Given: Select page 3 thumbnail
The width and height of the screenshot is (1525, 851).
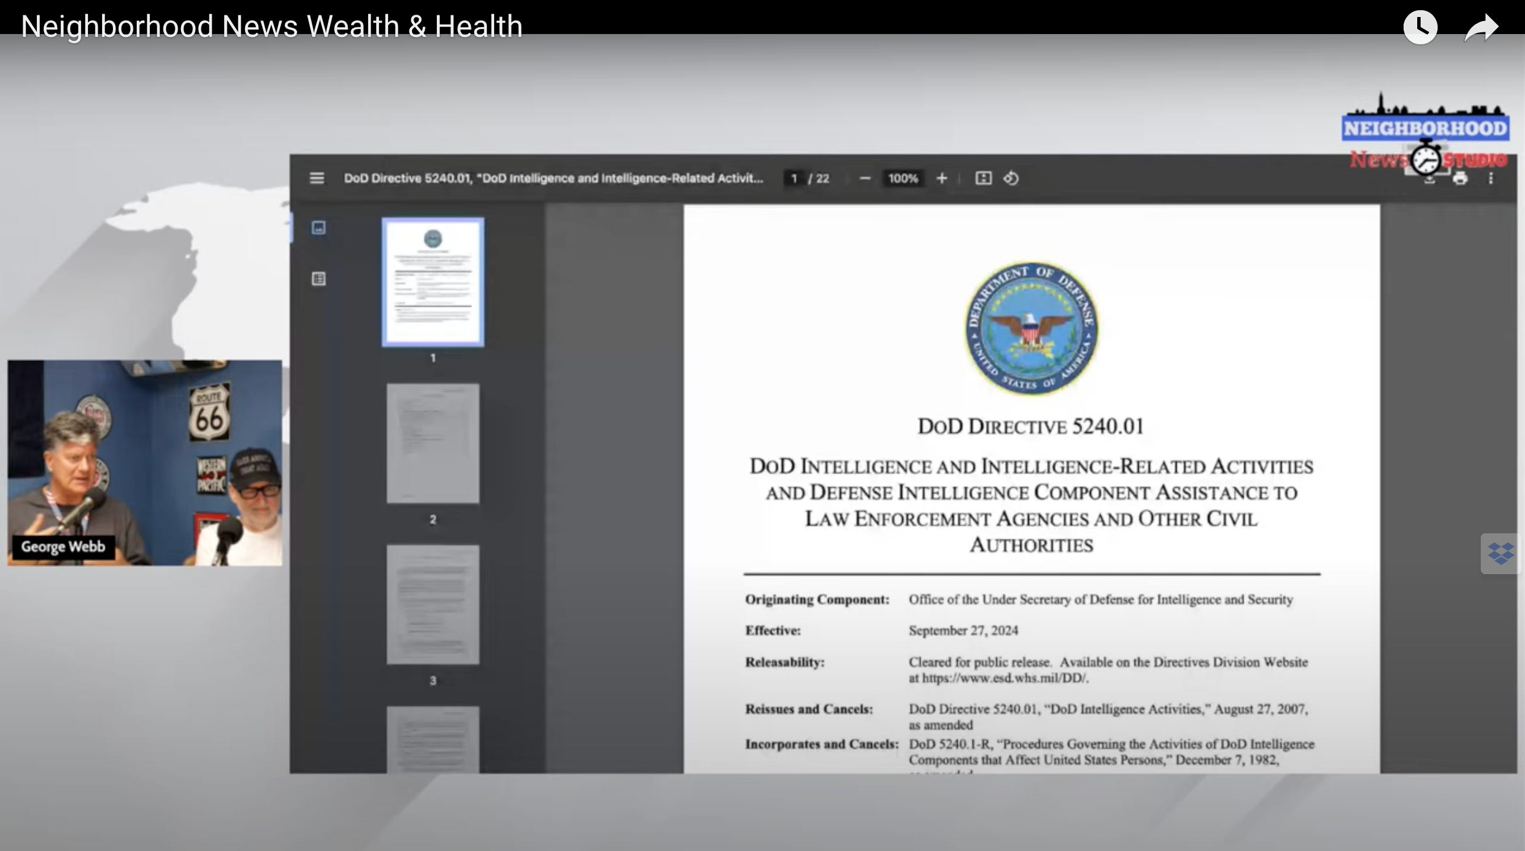Looking at the screenshot, I should click(433, 605).
